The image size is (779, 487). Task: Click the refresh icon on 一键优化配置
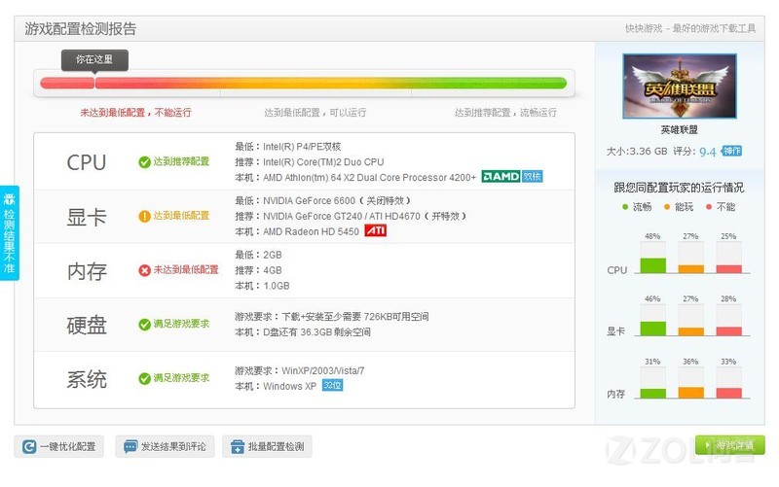click(x=29, y=447)
